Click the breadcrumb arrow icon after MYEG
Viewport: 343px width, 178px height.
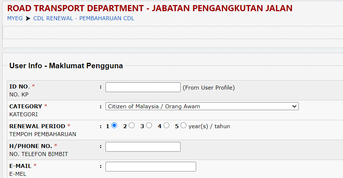coord(28,18)
